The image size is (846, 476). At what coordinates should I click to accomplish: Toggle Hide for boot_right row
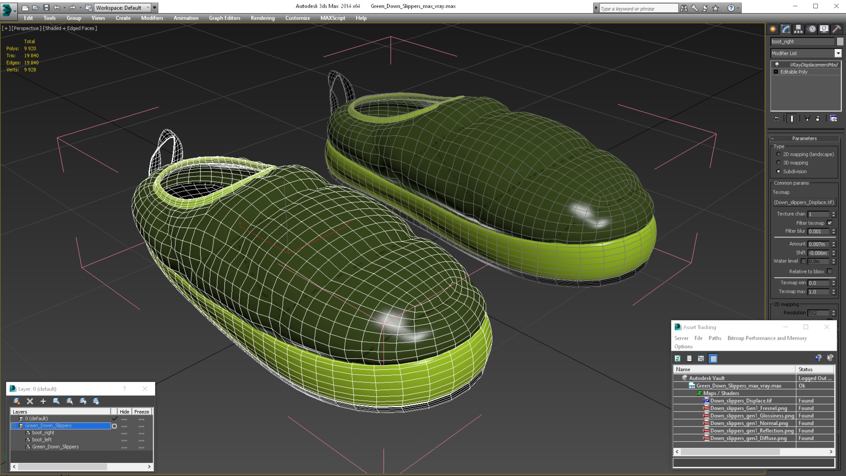click(124, 433)
